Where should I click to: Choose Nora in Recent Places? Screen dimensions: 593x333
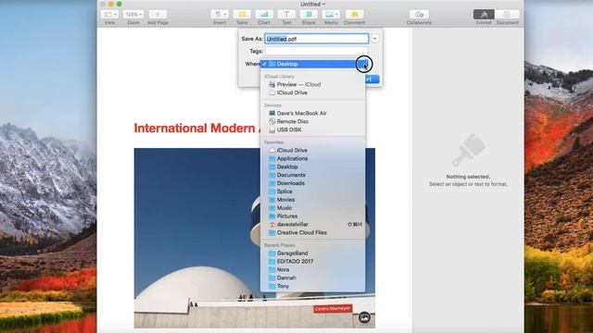point(313,269)
